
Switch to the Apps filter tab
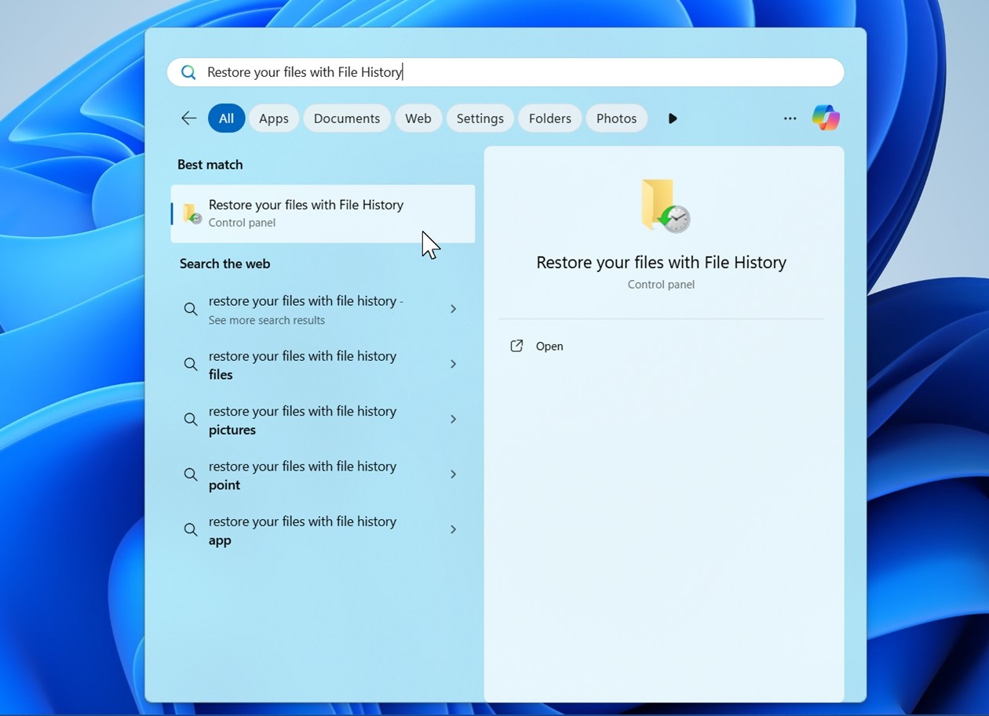tap(273, 118)
